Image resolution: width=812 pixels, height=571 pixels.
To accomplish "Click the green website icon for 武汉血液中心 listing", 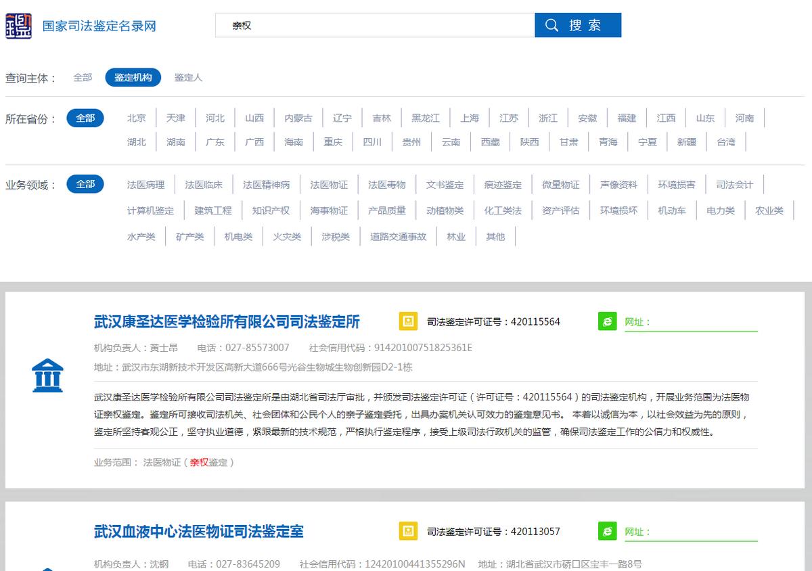I will [x=607, y=532].
